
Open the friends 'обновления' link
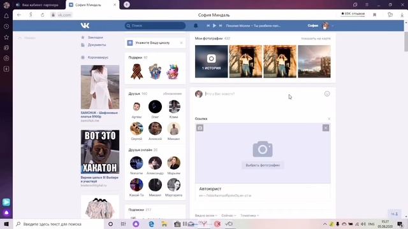point(173,94)
